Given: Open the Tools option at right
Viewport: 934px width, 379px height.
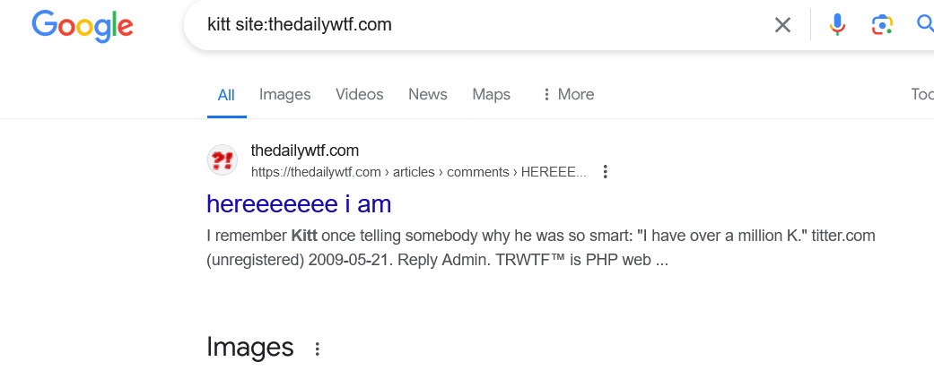Looking at the screenshot, I should coord(921,94).
